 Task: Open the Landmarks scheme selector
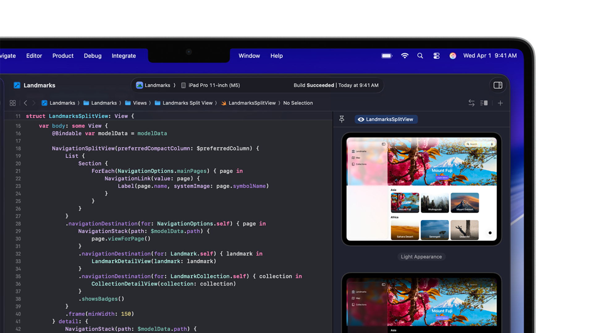coord(153,85)
